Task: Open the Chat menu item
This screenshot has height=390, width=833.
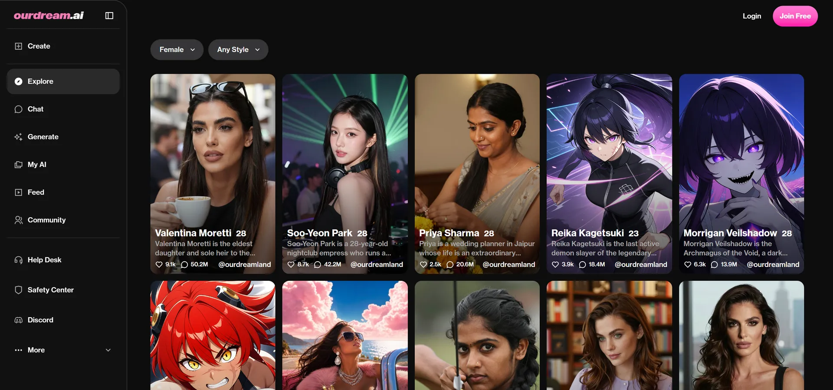Action: pyautogui.click(x=63, y=109)
